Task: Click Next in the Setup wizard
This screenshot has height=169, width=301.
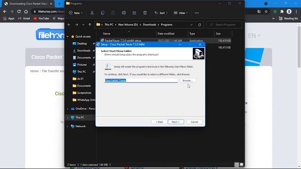Action: point(175,122)
